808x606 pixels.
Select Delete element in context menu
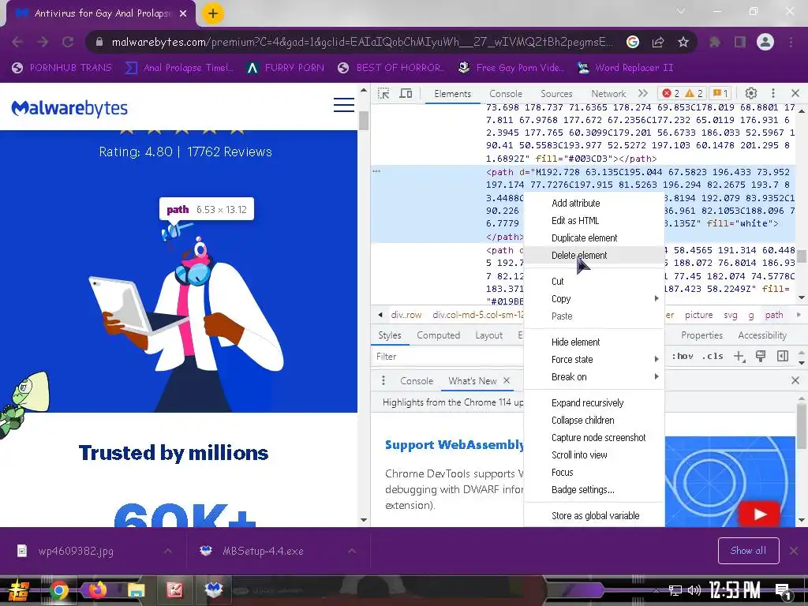(x=594, y=255)
